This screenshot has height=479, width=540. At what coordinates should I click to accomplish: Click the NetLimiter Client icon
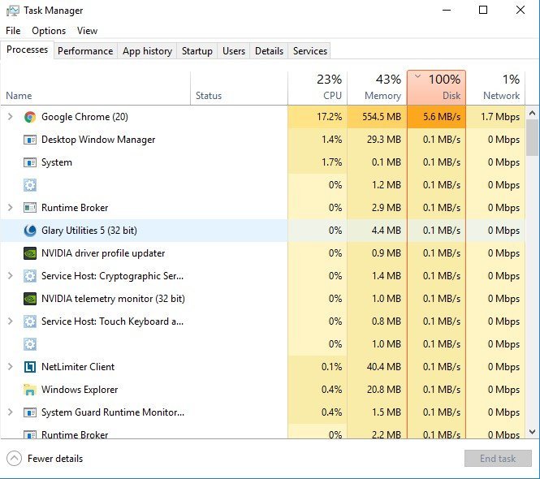[x=30, y=367]
